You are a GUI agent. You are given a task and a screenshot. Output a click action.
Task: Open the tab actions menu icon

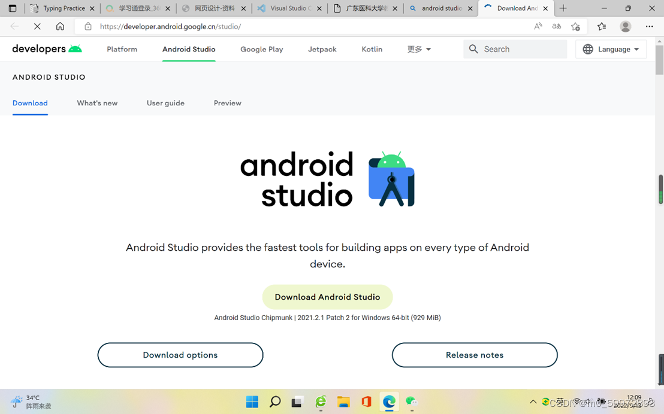pos(12,8)
